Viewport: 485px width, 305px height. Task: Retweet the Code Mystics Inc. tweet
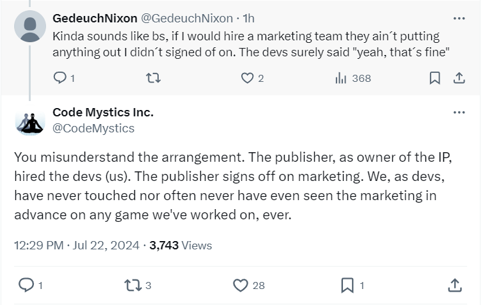(x=132, y=285)
